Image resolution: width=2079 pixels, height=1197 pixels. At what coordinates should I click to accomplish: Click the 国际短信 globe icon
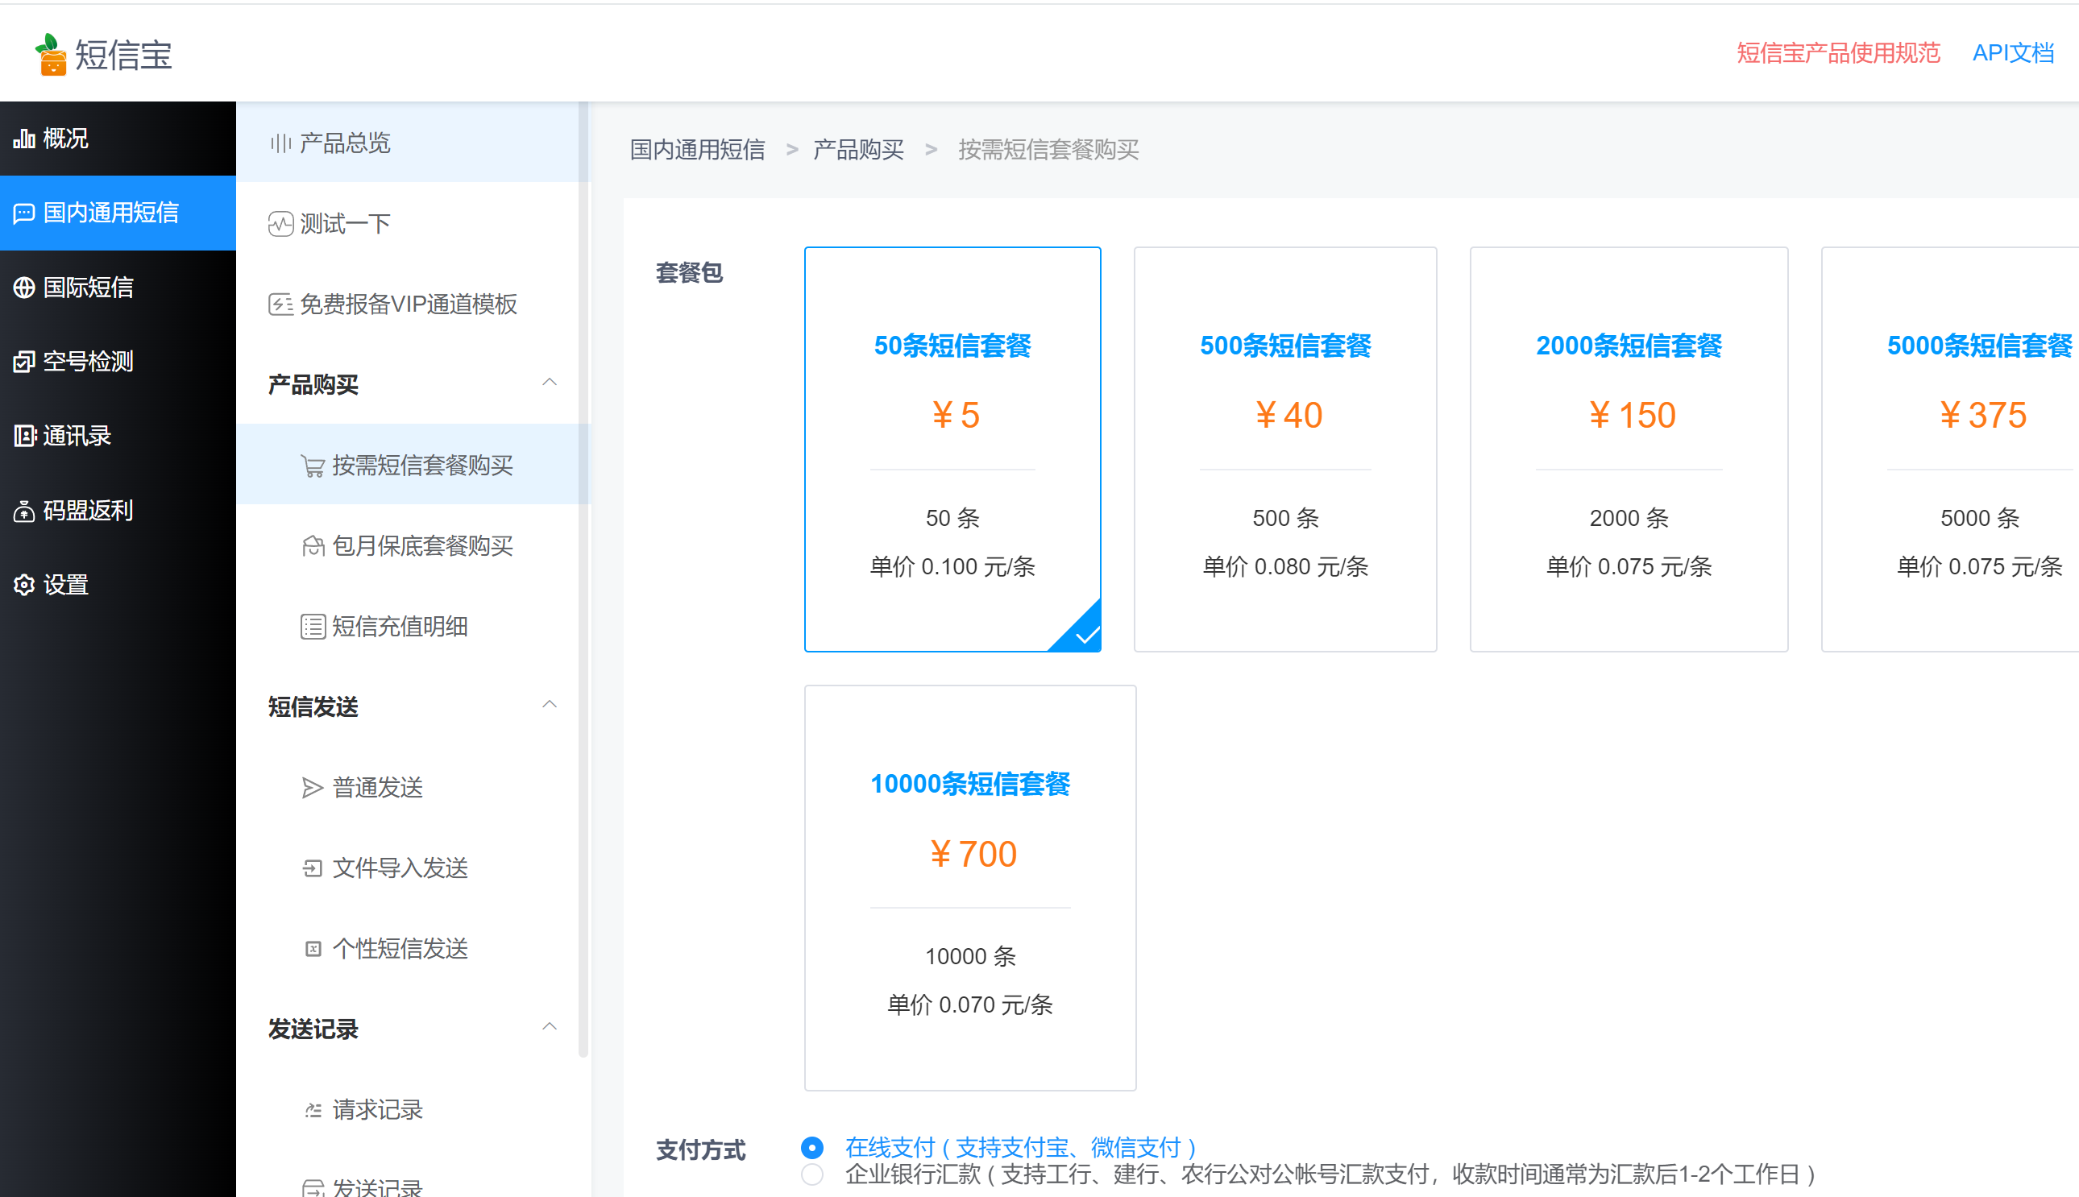pyautogui.click(x=24, y=287)
